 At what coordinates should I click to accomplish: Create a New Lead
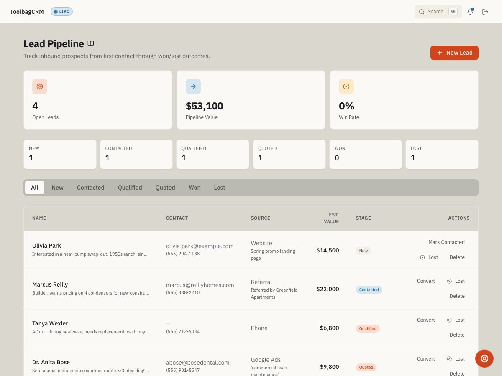[454, 53]
